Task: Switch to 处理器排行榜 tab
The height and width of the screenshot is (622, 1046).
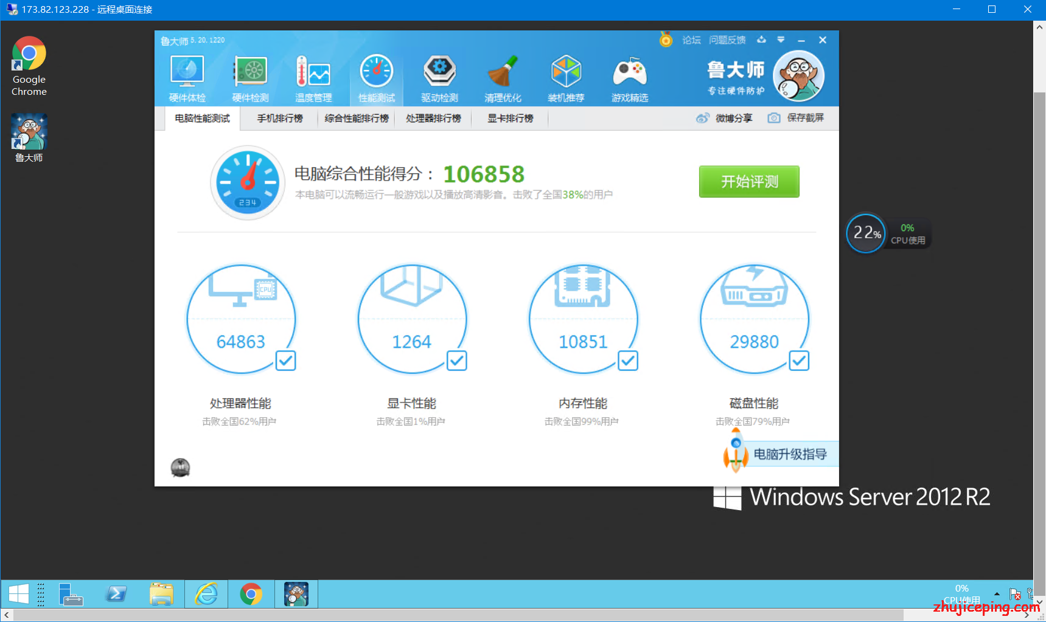Action: pos(433,118)
